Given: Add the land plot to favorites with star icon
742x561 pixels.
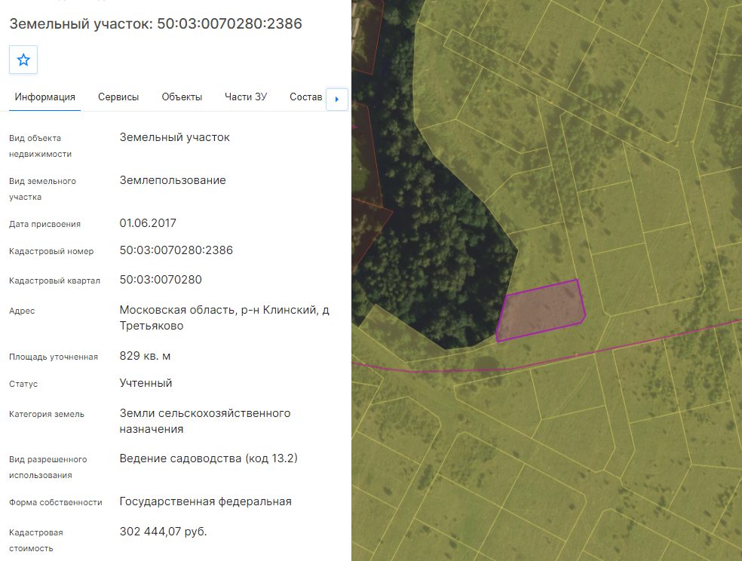Looking at the screenshot, I should click(x=23, y=60).
